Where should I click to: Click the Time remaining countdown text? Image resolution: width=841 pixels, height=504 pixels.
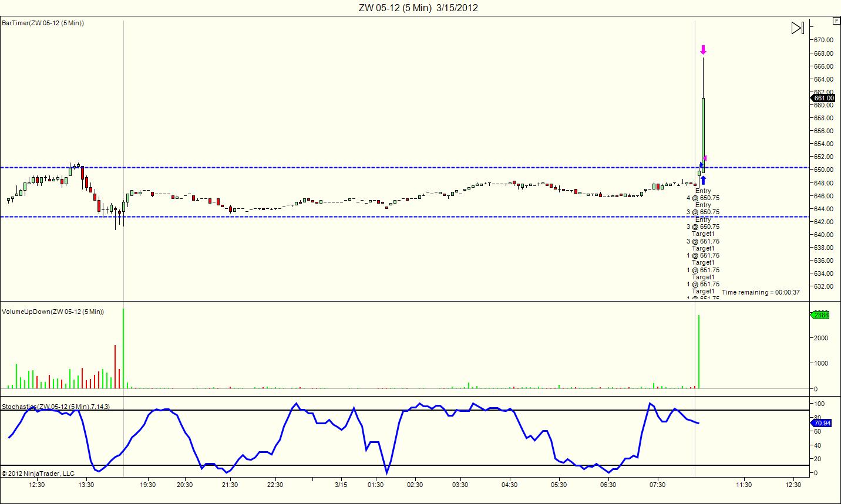(x=761, y=292)
